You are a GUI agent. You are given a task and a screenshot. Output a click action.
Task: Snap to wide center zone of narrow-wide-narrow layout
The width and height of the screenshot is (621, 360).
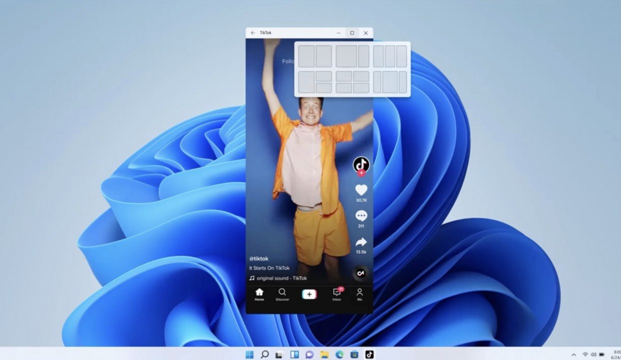point(390,82)
